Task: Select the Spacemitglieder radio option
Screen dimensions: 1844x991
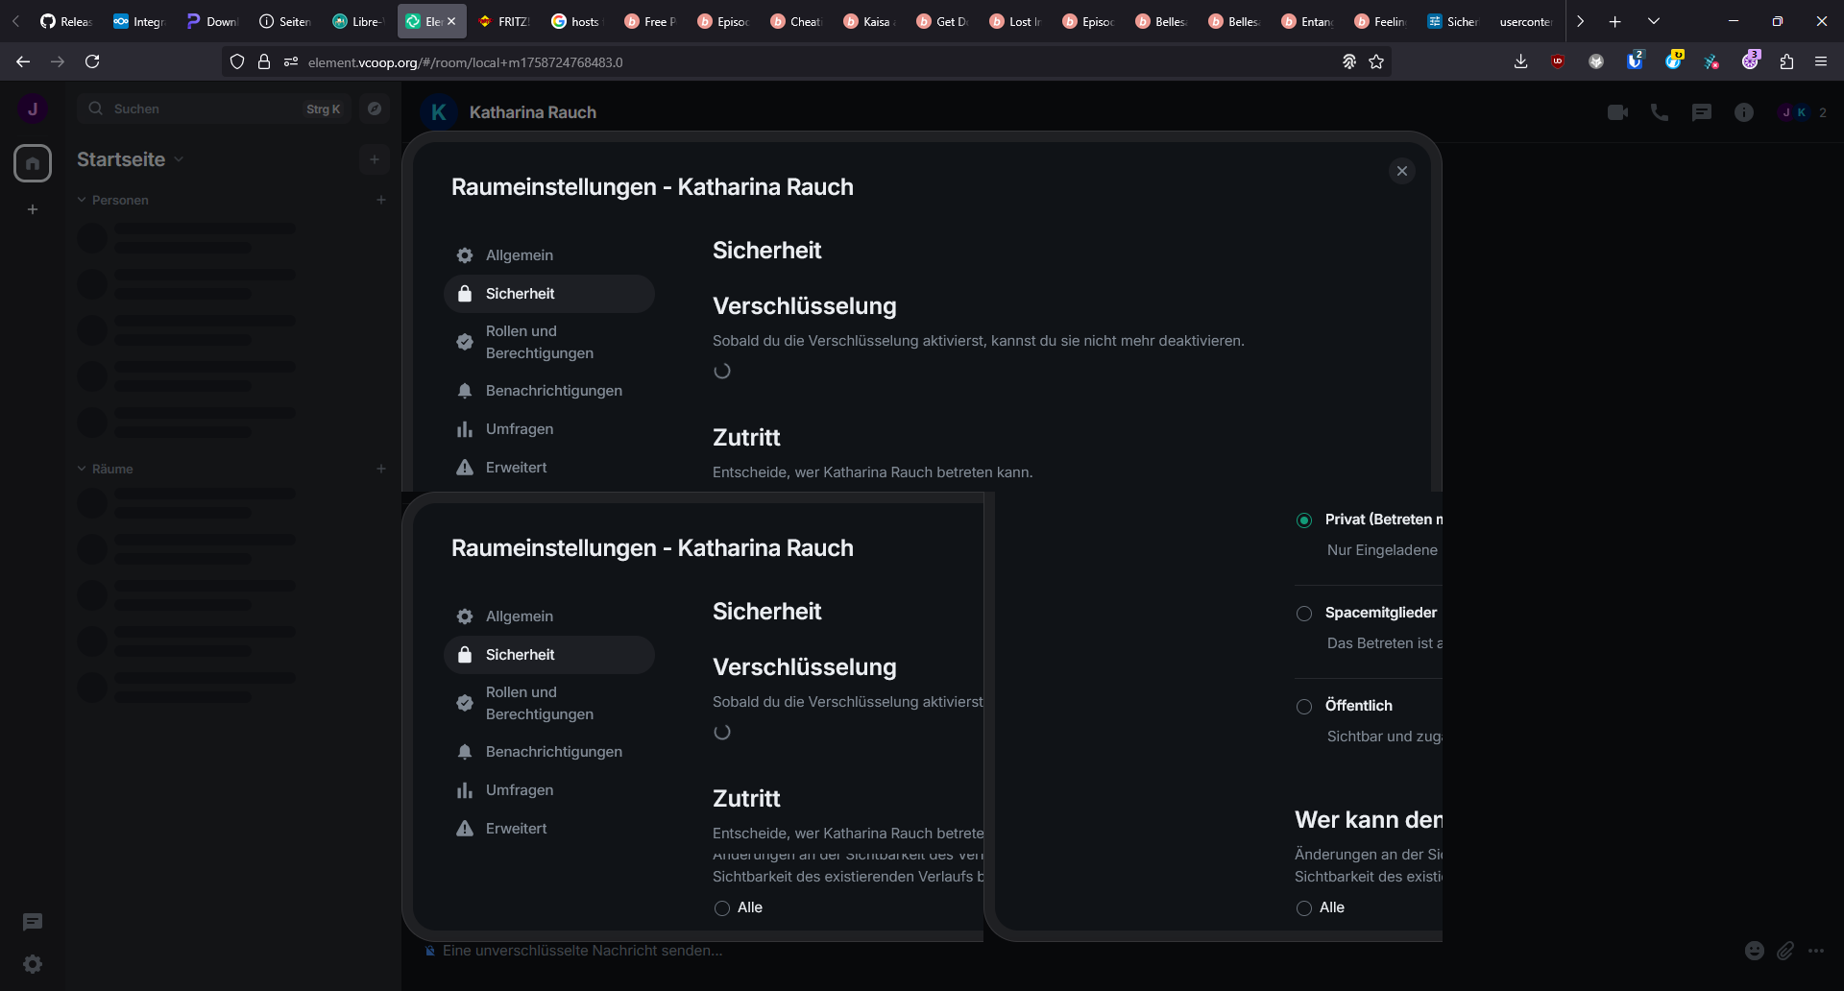Action: (1304, 614)
